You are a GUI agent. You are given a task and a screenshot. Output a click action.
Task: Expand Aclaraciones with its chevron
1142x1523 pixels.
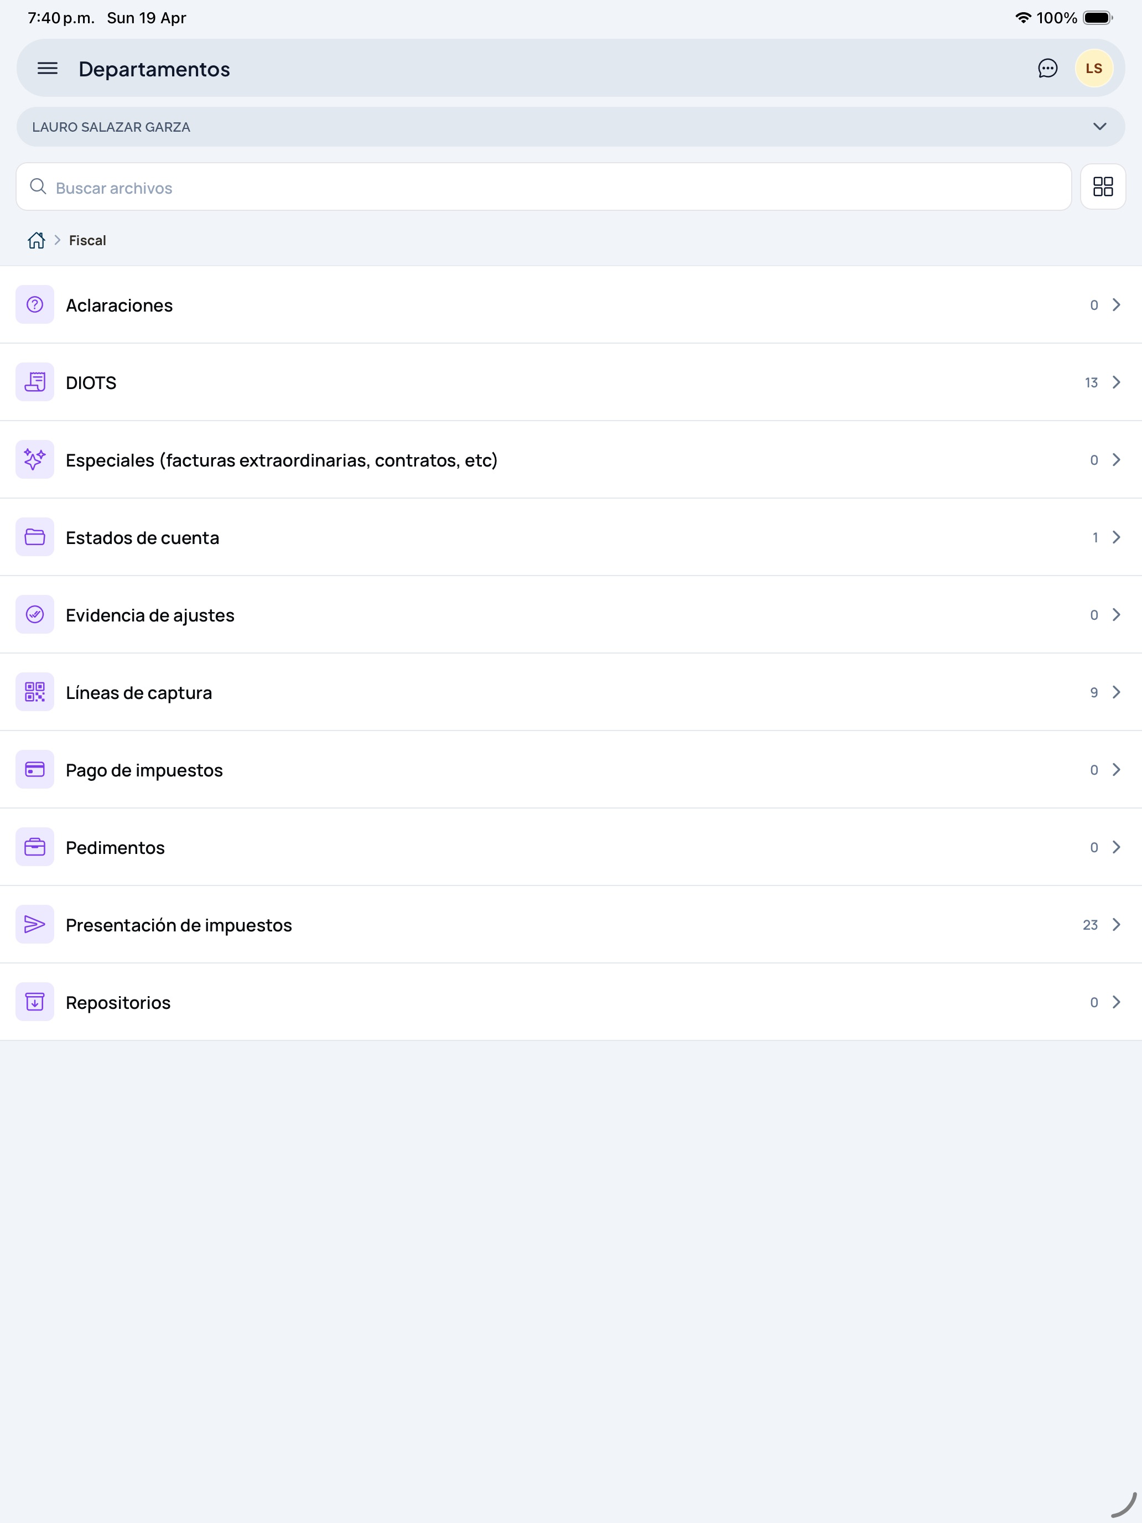click(1117, 304)
